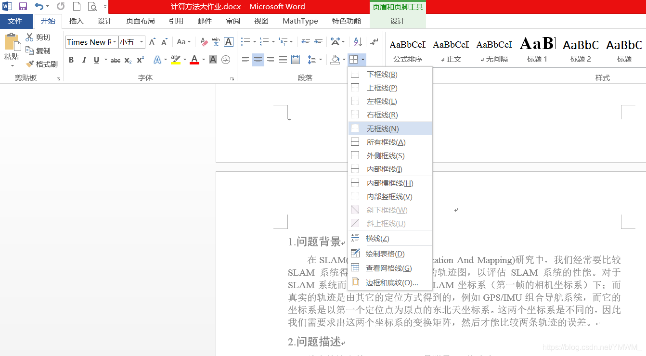The width and height of the screenshot is (646, 356).
Task: Click the Distributed alignment icon
Action: pos(296,60)
